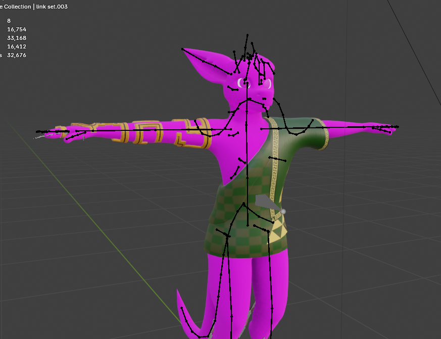The image size is (441, 339).
Task: Click the objects count '8' in statistics overlay
Action: (x=8, y=21)
